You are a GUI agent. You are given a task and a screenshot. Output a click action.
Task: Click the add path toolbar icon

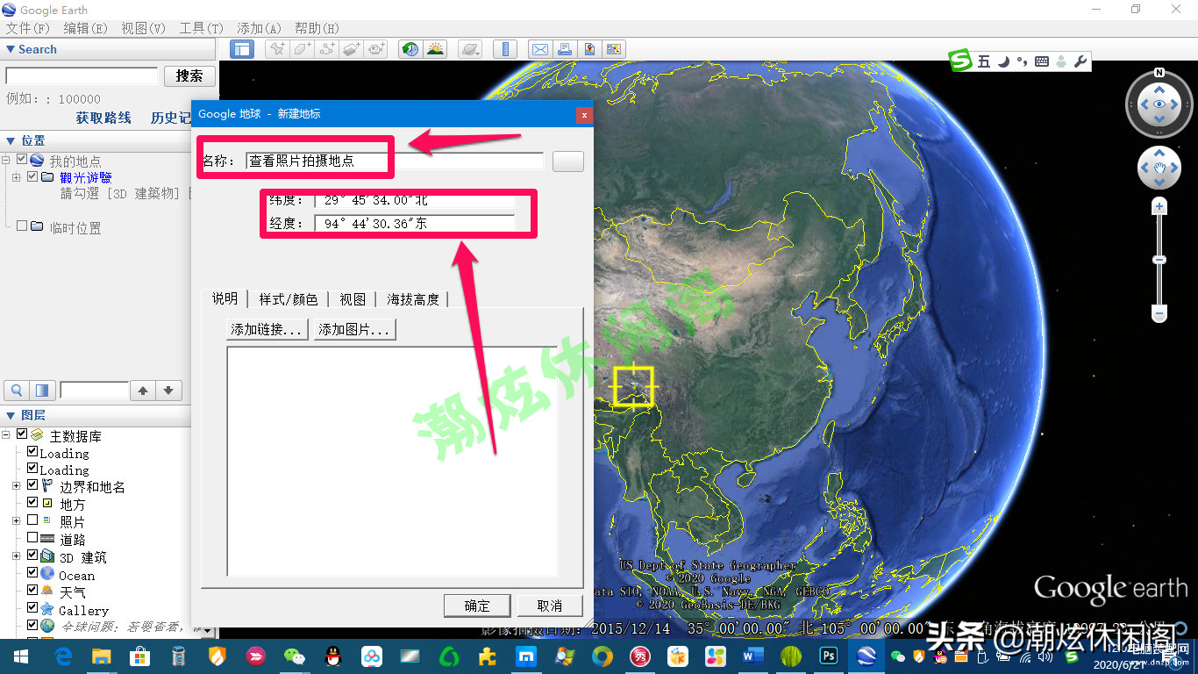pyautogui.click(x=327, y=49)
